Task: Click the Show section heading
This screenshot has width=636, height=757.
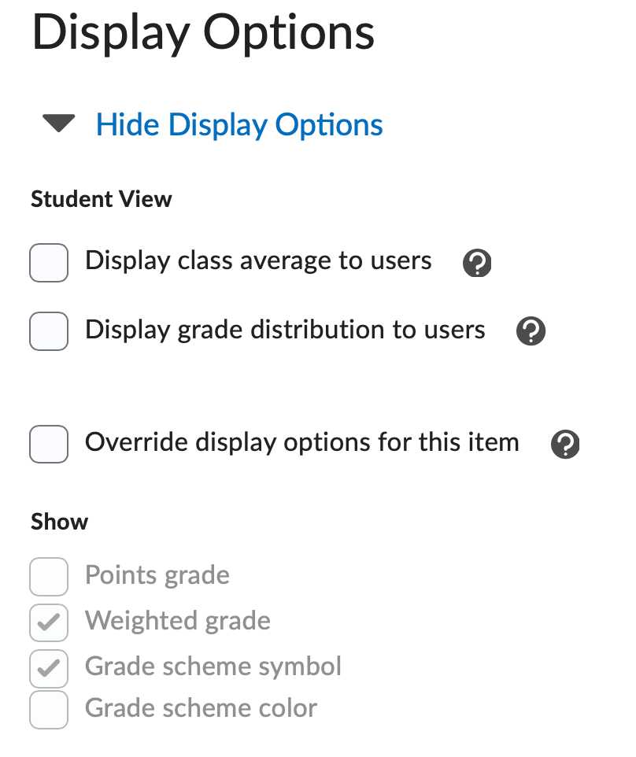Action: (x=59, y=521)
